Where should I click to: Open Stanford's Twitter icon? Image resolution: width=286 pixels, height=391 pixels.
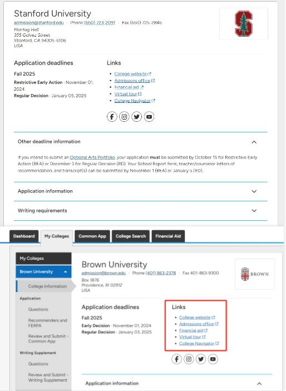[136, 117]
